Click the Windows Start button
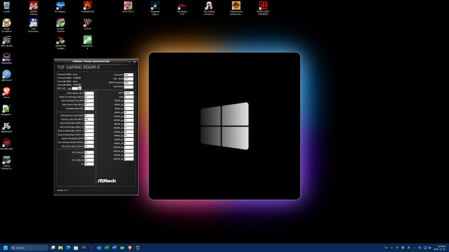Image resolution: width=449 pixels, height=252 pixels. pos(6,248)
